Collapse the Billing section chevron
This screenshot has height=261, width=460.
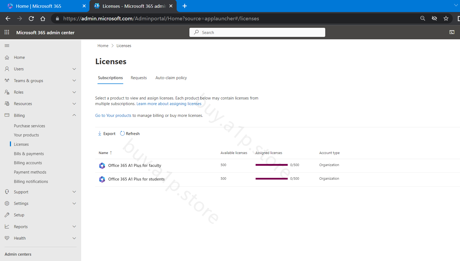[74, 115]
